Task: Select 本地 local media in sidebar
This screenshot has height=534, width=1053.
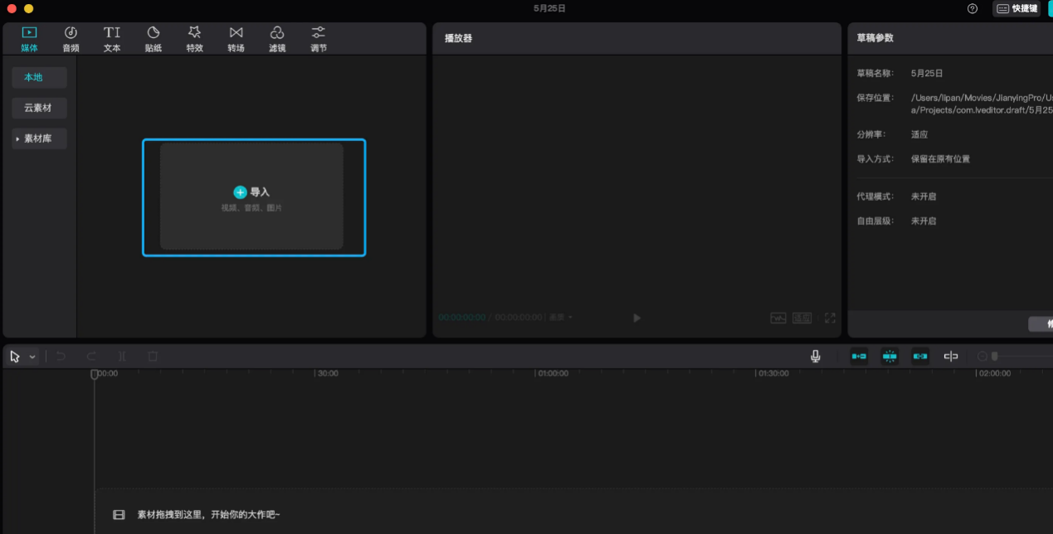Action: point(39,77)
